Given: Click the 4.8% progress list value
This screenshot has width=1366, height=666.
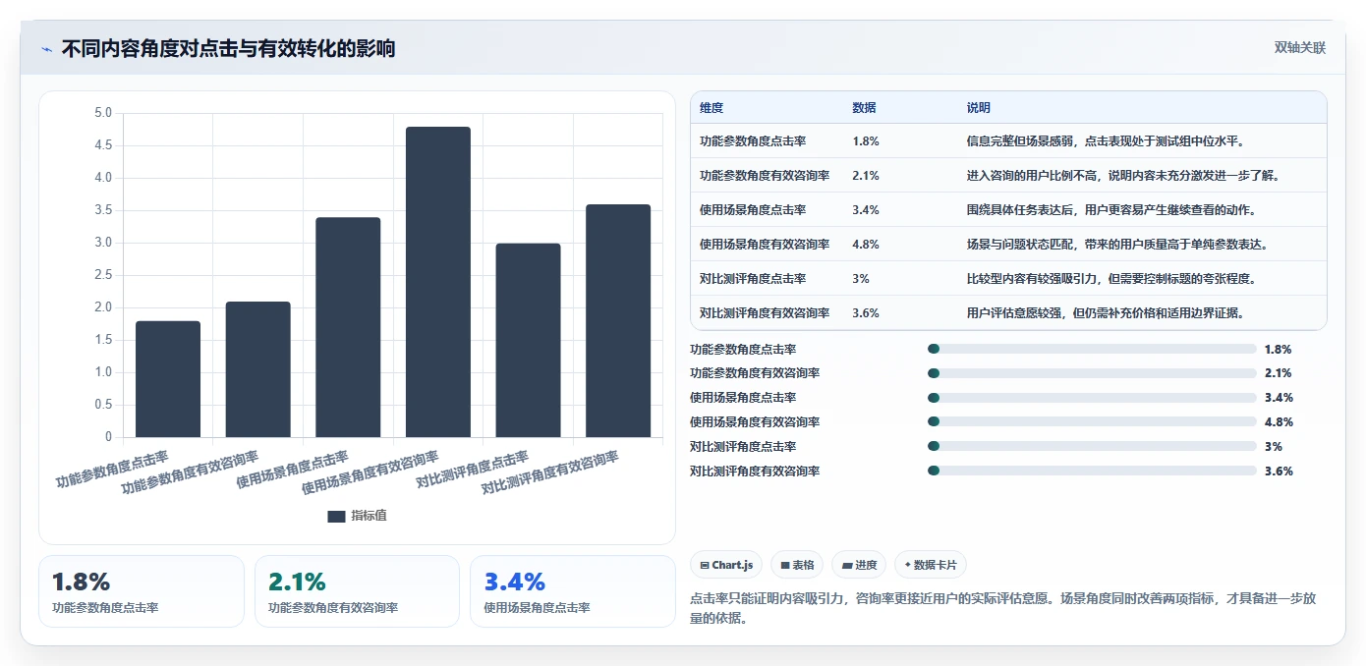Looking at the screenshot, I should [x=1279, y=422].
